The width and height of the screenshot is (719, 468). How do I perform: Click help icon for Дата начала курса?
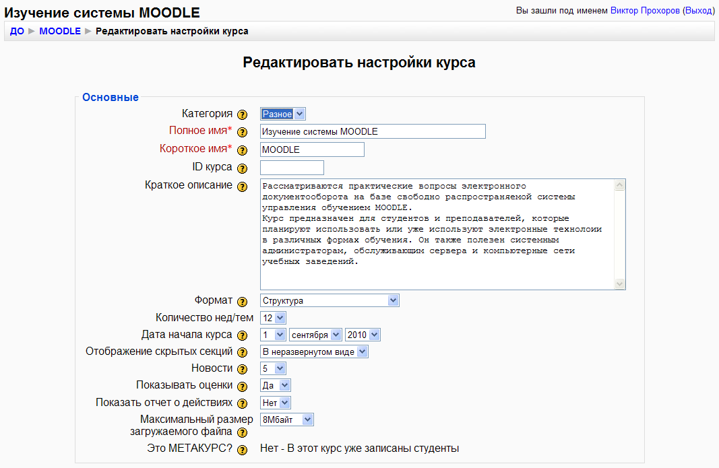coord(242,334)
